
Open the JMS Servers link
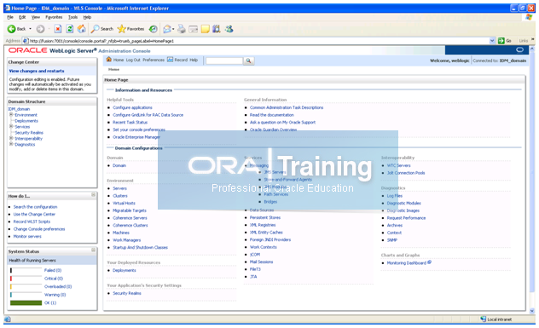275,172
